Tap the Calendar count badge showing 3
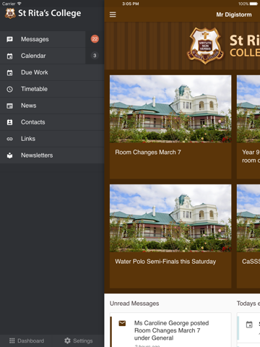Viewport: 260px width, 347px height. click(x=95, y=56)
